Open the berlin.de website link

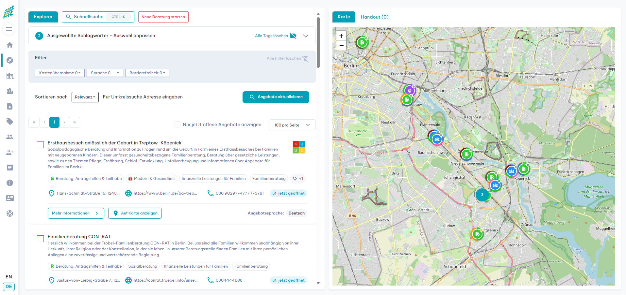pos(165,193)
